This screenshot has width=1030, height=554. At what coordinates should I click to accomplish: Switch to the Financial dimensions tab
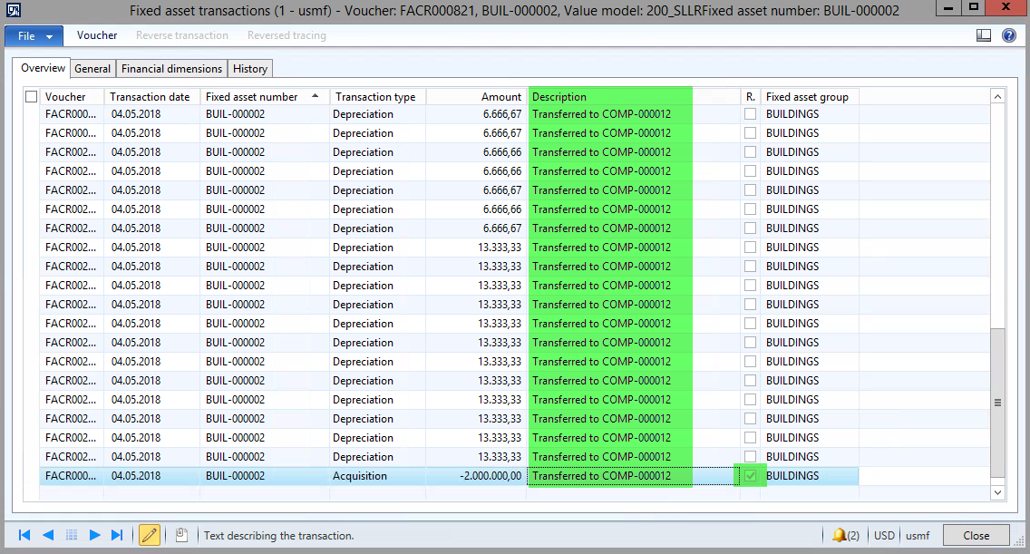171,69
